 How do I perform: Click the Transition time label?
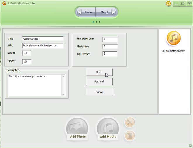pyautogui.click(x=85, y=38)
